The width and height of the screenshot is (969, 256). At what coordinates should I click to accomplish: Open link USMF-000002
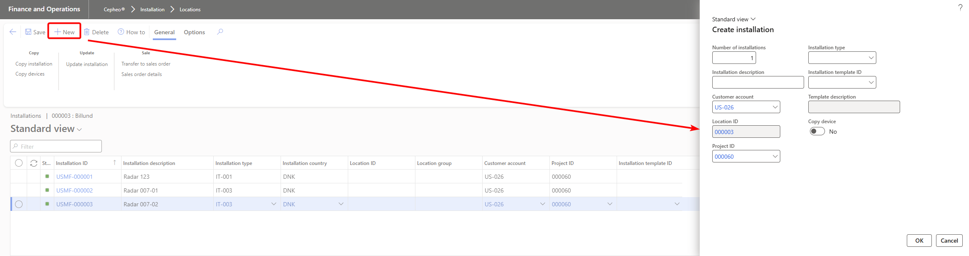point(74,190)
